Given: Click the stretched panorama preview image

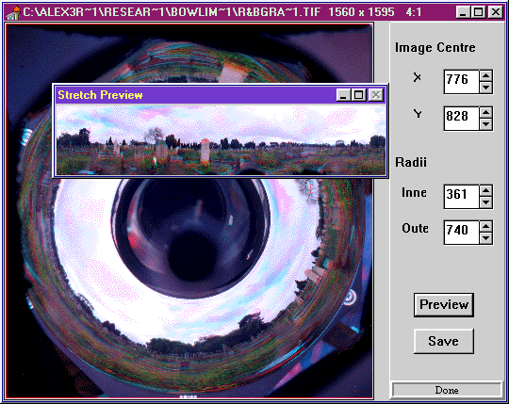Looking at the screenshot, I should [221, 140].
